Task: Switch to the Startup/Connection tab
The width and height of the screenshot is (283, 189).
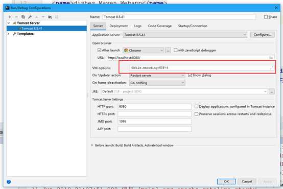Action: pos(193,26)
